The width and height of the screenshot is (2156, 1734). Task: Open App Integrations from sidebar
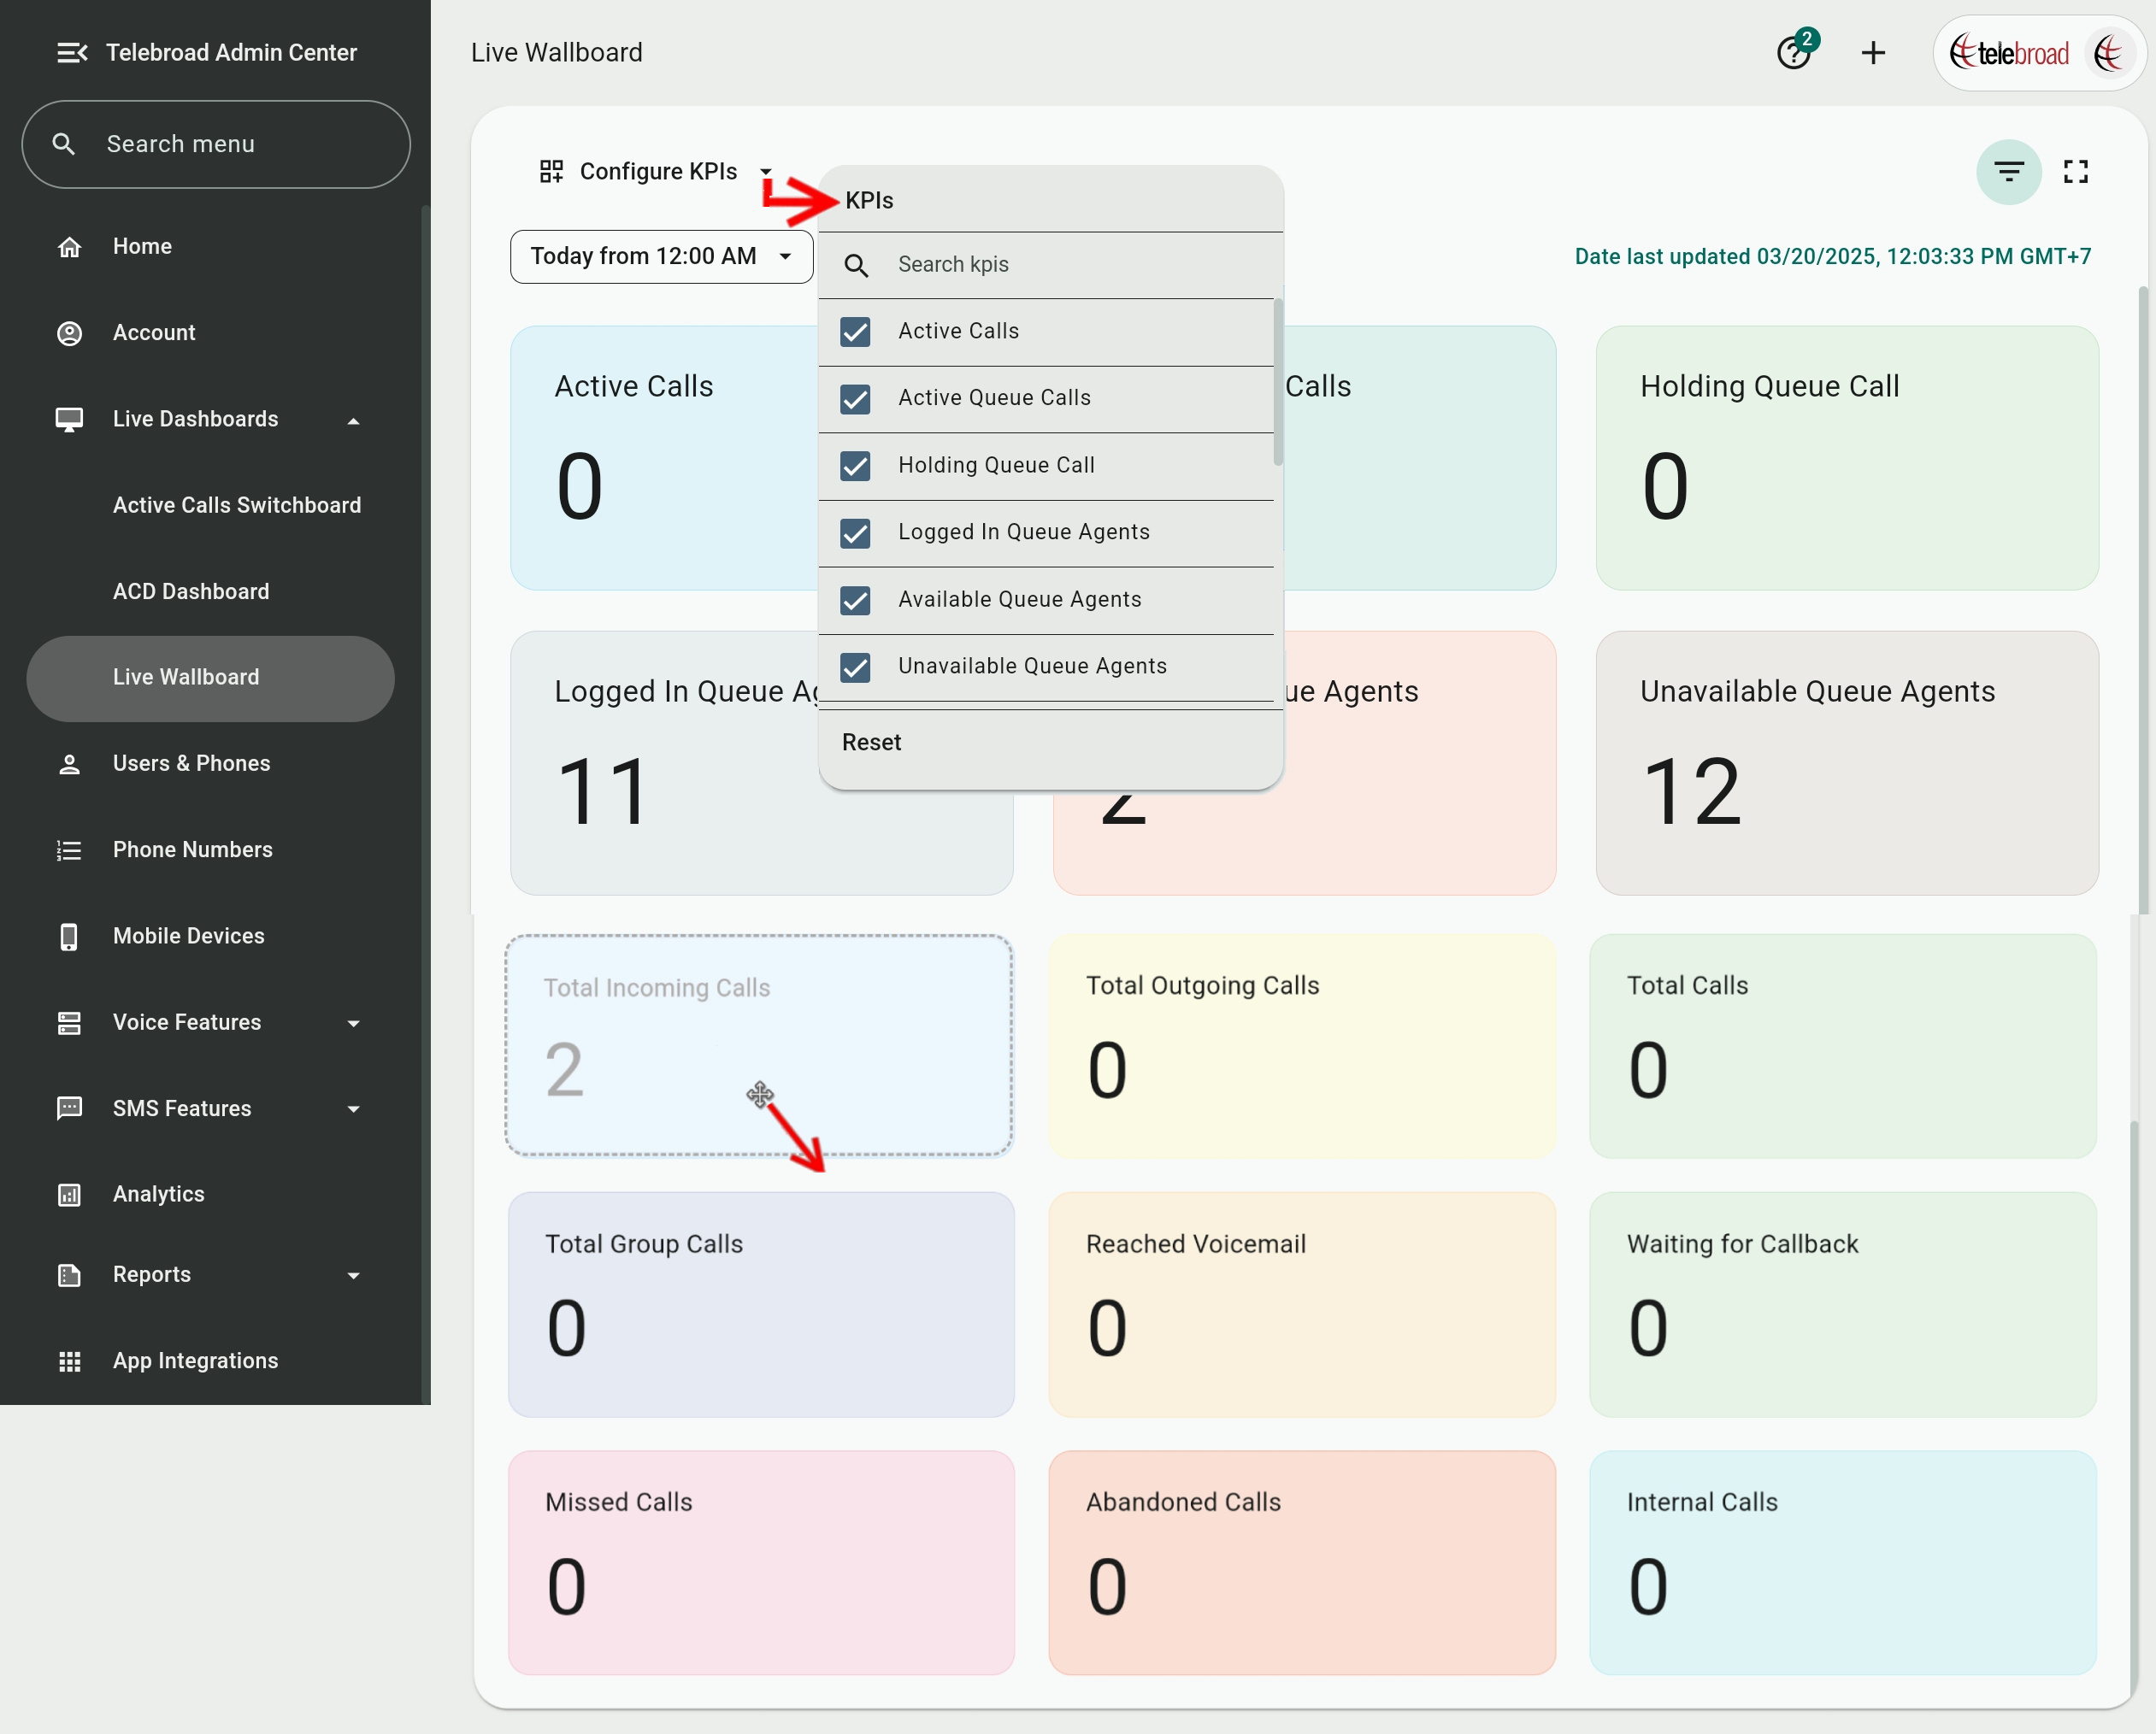coord(195,1361)
